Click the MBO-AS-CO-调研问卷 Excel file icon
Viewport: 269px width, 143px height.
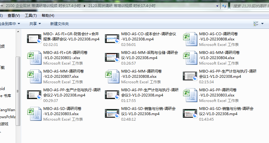pos(190,39)
